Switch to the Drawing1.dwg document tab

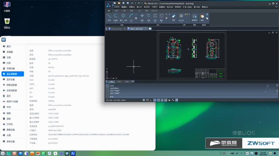(116, 29)
